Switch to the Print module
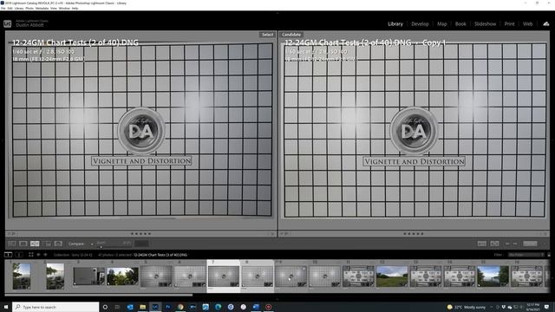The image size is (555, 312). (509, 23)
